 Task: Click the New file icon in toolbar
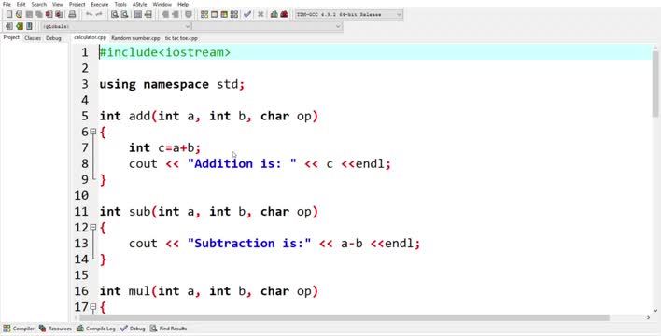pos(8,14)
